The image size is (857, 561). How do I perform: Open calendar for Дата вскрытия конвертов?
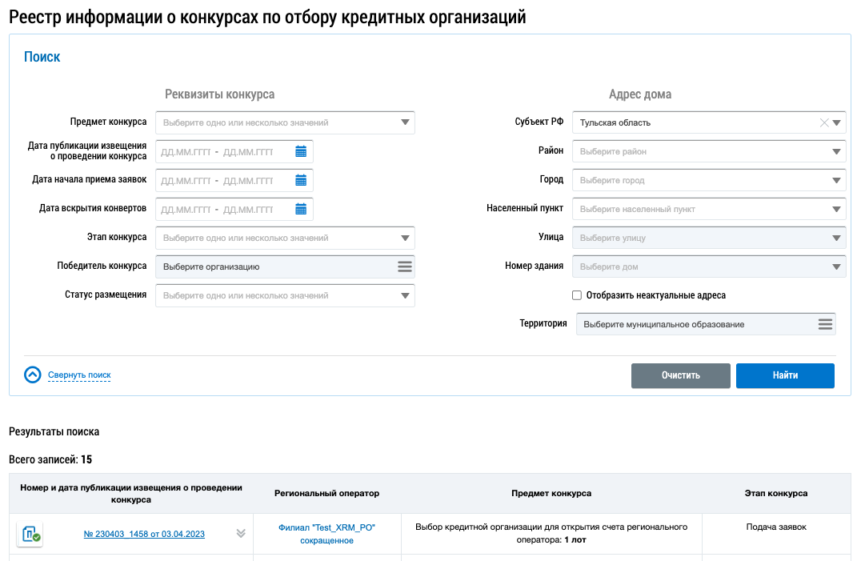301,209
